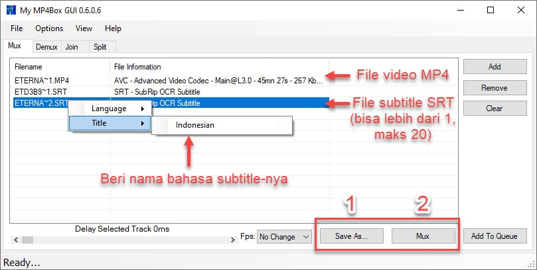Click the delay slider left arrow
The width and height of the screenshot is (537, 270).
[x=16, y=240]
